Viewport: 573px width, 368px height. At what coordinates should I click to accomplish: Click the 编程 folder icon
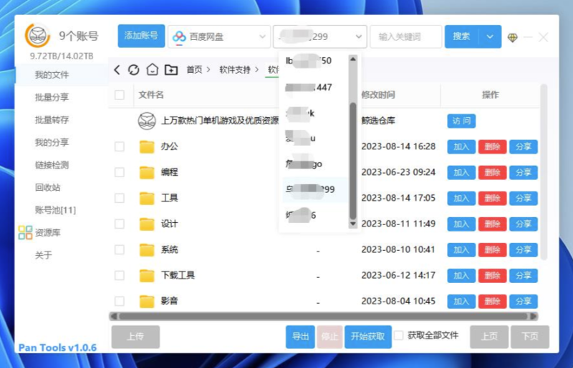(x=147, y=172)
